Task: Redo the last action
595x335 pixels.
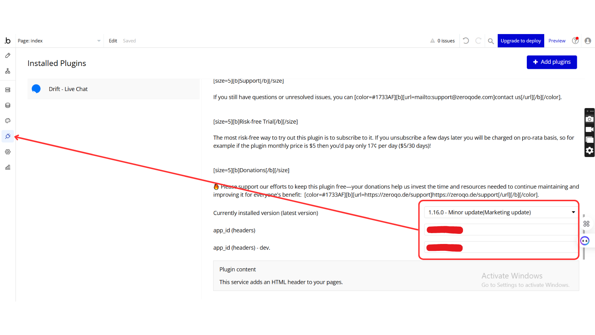Action: coord(479,41)
